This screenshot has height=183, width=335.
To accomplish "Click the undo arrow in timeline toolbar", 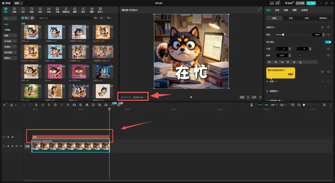I will [24, 105].
